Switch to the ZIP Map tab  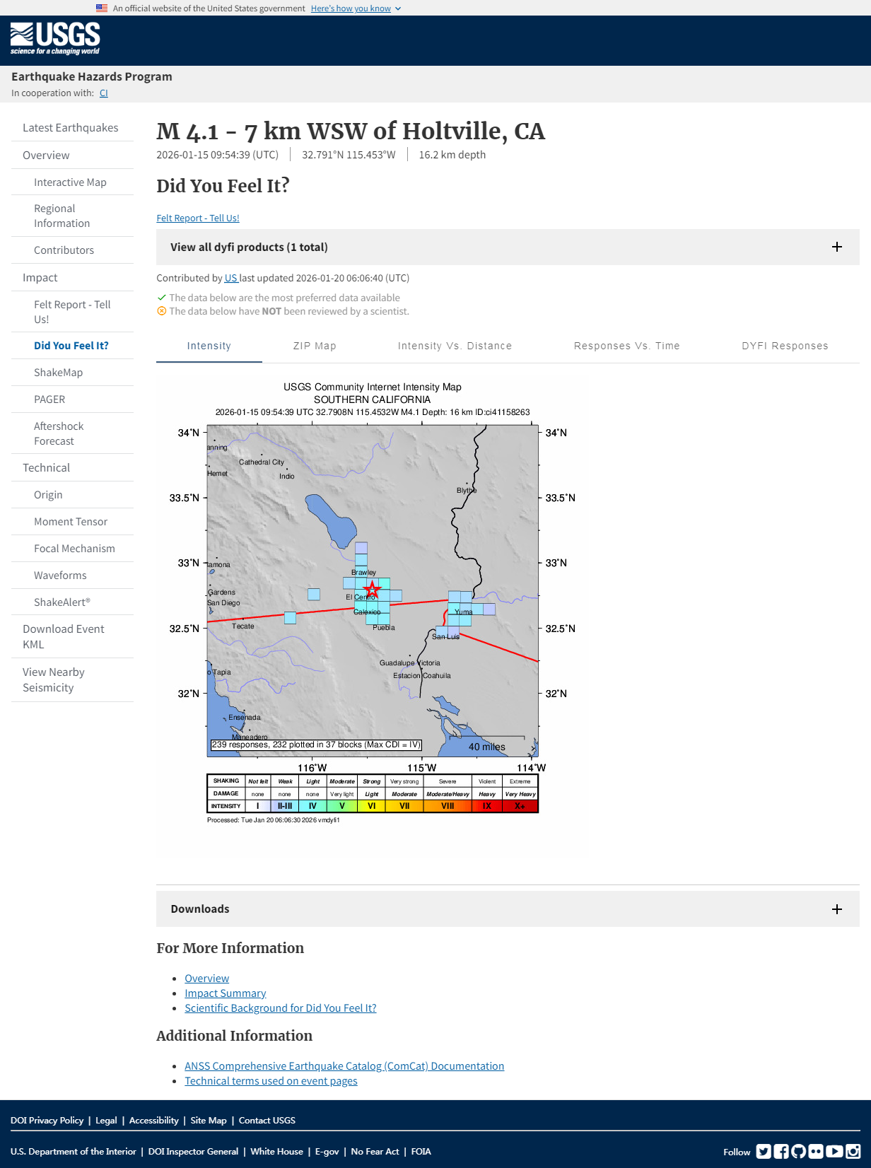[315, 346]
